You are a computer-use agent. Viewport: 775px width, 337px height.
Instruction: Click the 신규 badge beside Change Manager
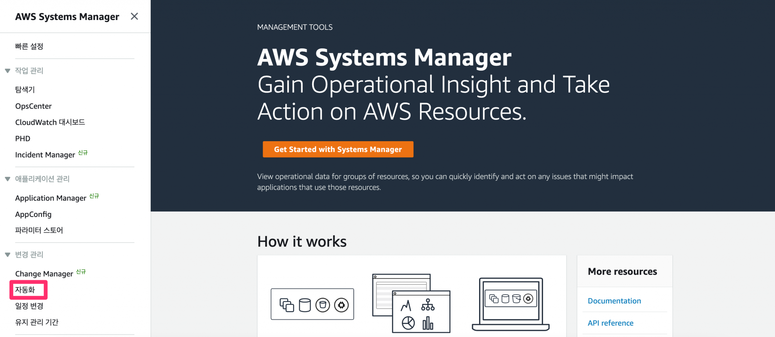pyautogui.click(x=81, y=272)
